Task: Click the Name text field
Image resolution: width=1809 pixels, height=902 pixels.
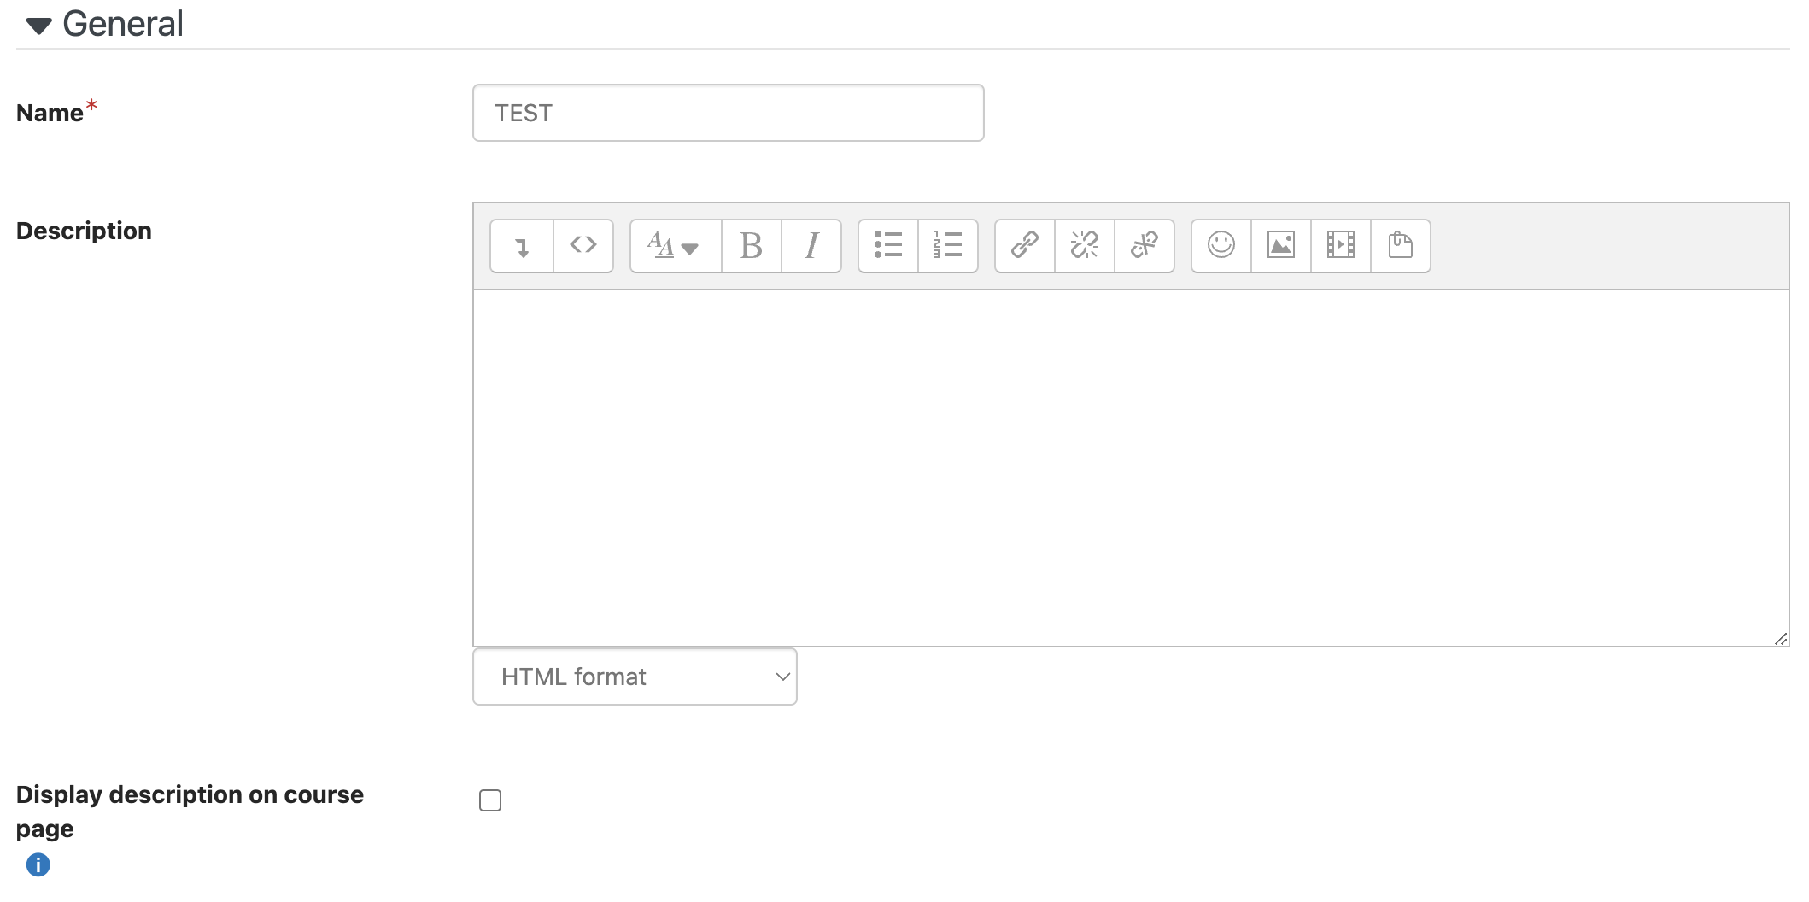Action: (728, 113)
